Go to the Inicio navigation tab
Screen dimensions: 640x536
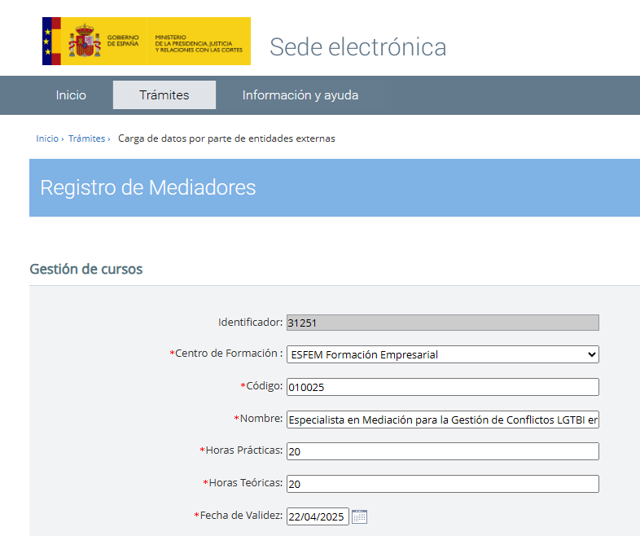tap(71, 95)
